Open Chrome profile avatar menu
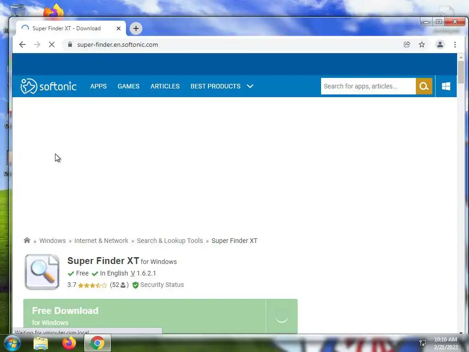The height and width of the screenshot is (352, 469). pos(440,44)
